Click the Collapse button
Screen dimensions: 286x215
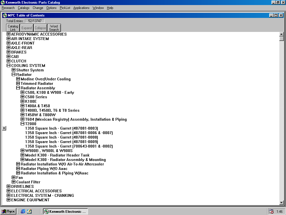point(40,28)
